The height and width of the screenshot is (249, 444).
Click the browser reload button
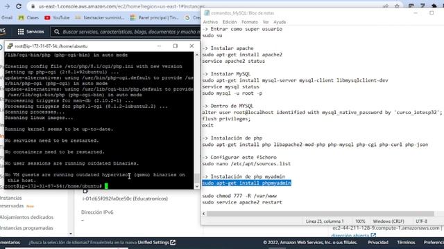point(19,6)
